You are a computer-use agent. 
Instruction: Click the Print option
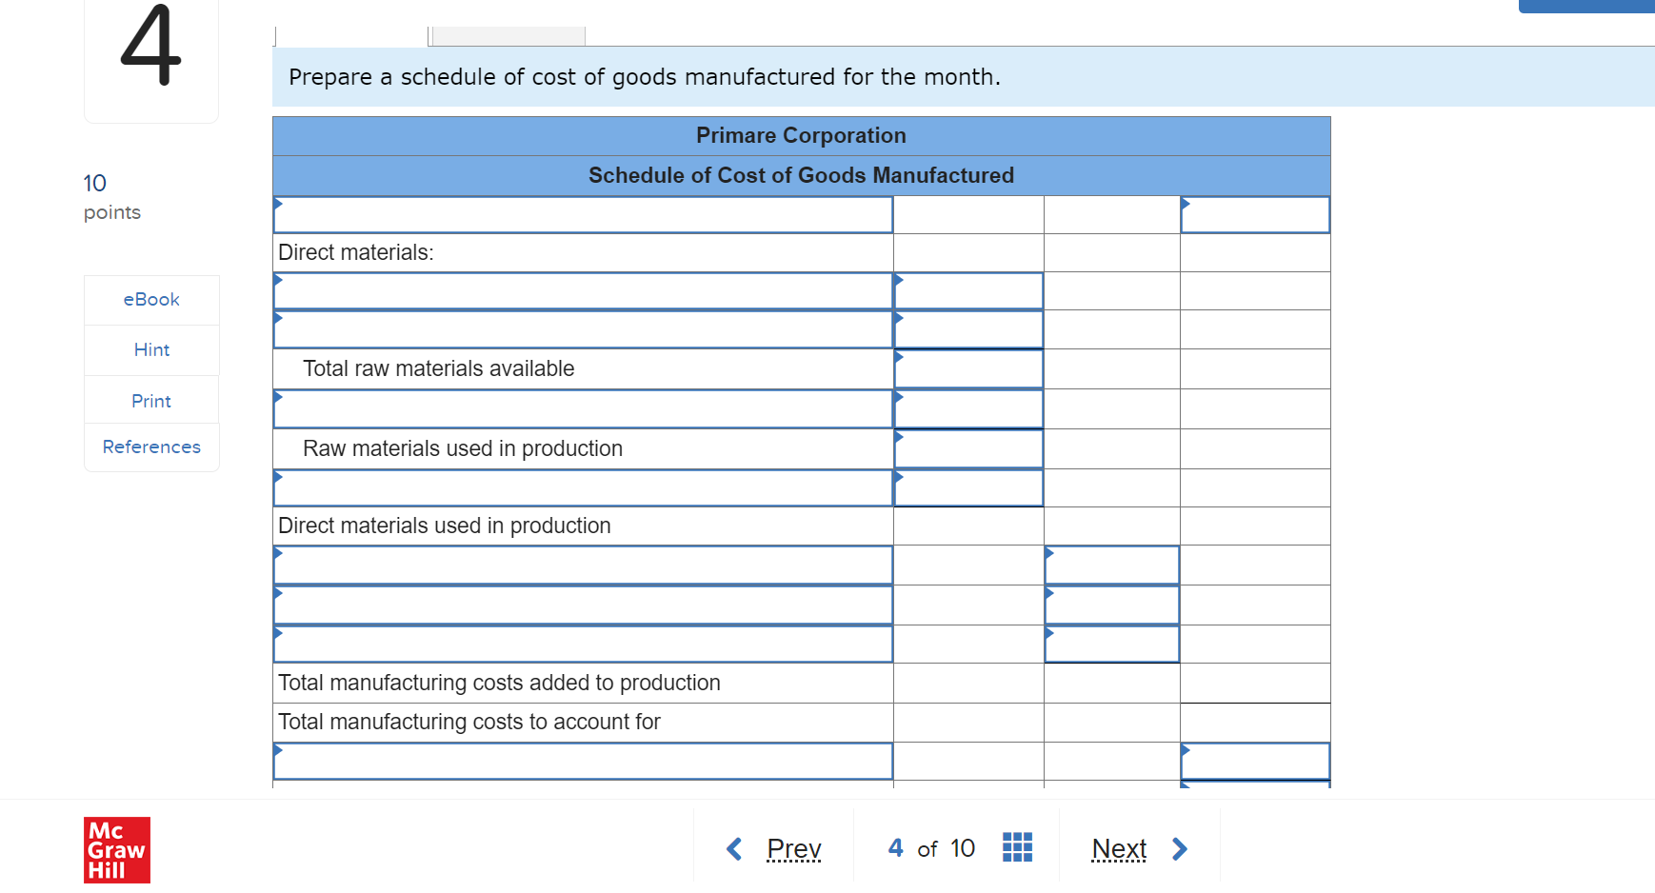150,400
